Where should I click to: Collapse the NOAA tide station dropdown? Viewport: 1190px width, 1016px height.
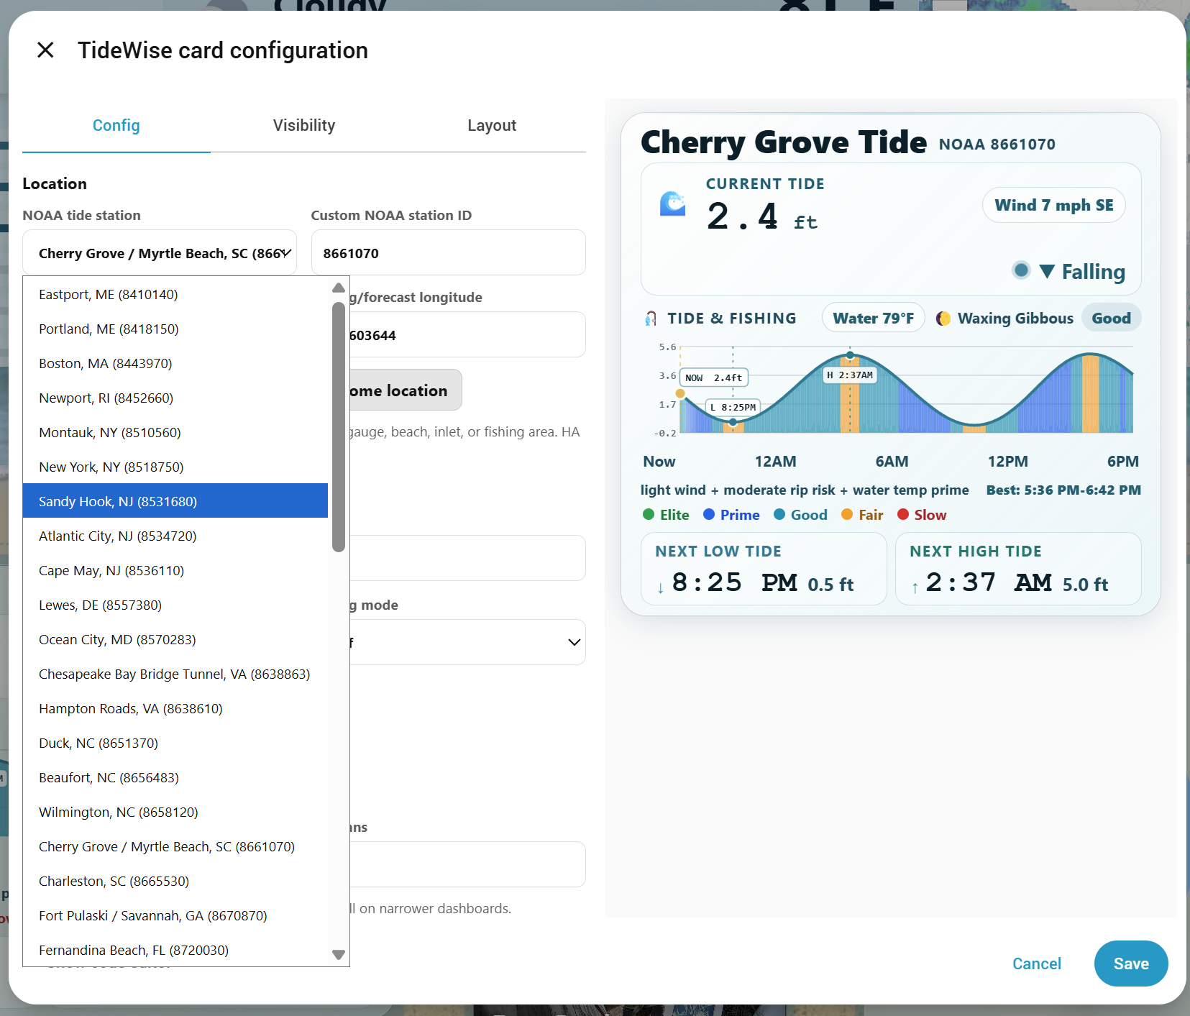tap(160, 253)
